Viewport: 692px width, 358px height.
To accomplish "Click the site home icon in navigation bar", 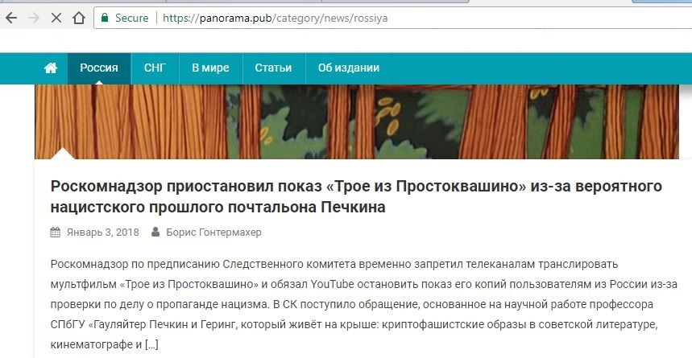I will point(51,68).
